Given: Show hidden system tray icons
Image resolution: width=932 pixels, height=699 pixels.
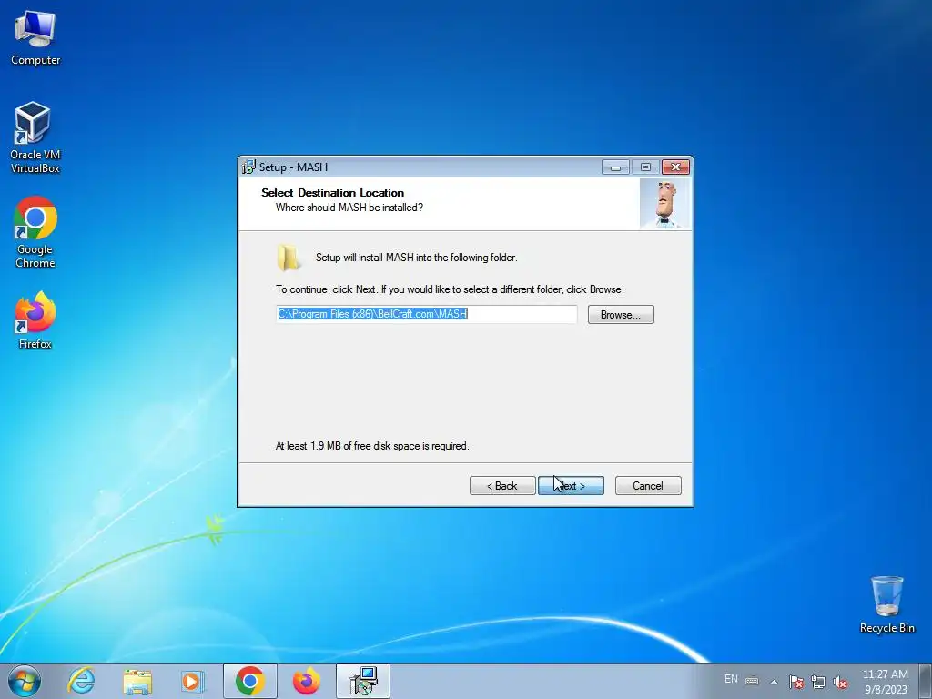Looking at the screenshot, I should pos(774,682).
